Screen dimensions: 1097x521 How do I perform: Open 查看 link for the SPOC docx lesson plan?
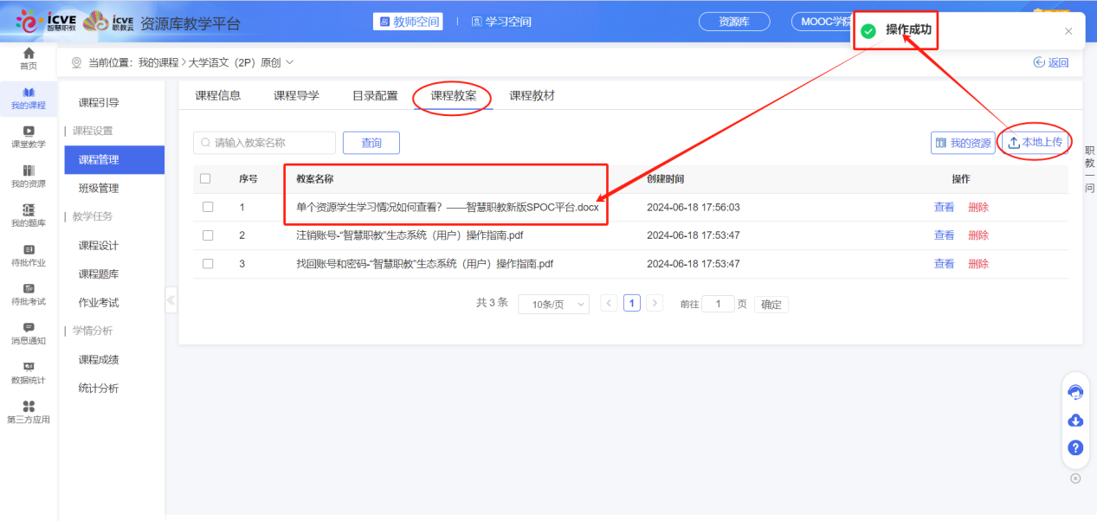(x=944, y=206)
